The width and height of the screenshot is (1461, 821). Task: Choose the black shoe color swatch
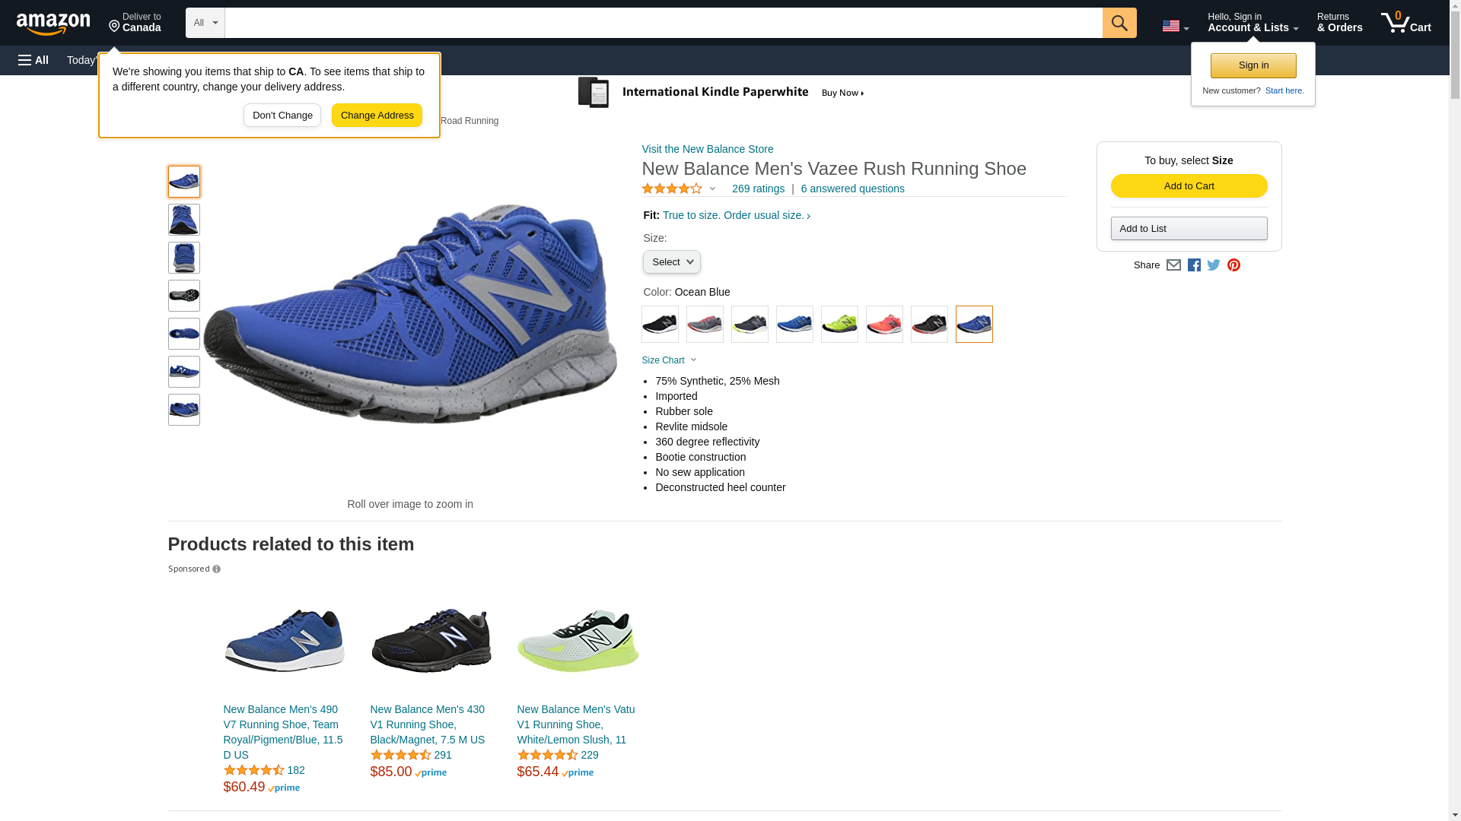tap(660, 325)
